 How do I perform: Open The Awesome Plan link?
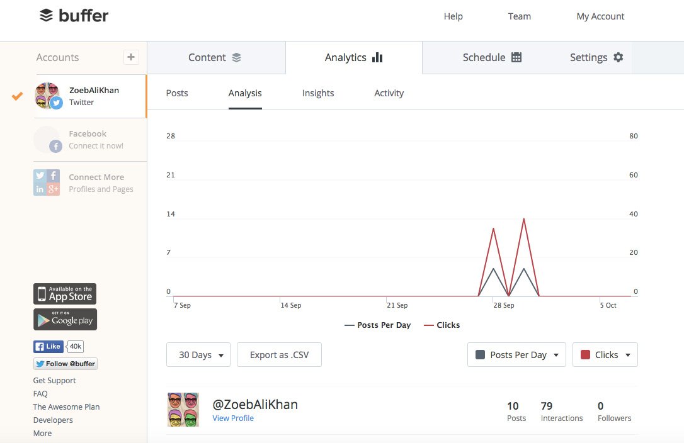[66, 407]
